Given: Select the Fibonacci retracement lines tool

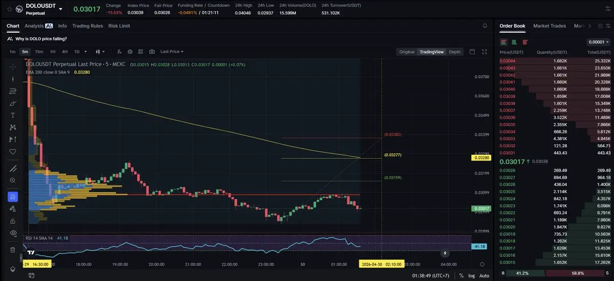Looking at the screenshot, I should tap(13, 91).
